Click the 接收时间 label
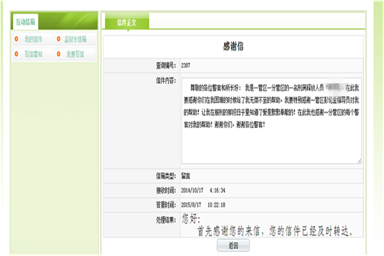Viewport: 384px width, 256px height. pyautogui.click(x=166, y=191)
